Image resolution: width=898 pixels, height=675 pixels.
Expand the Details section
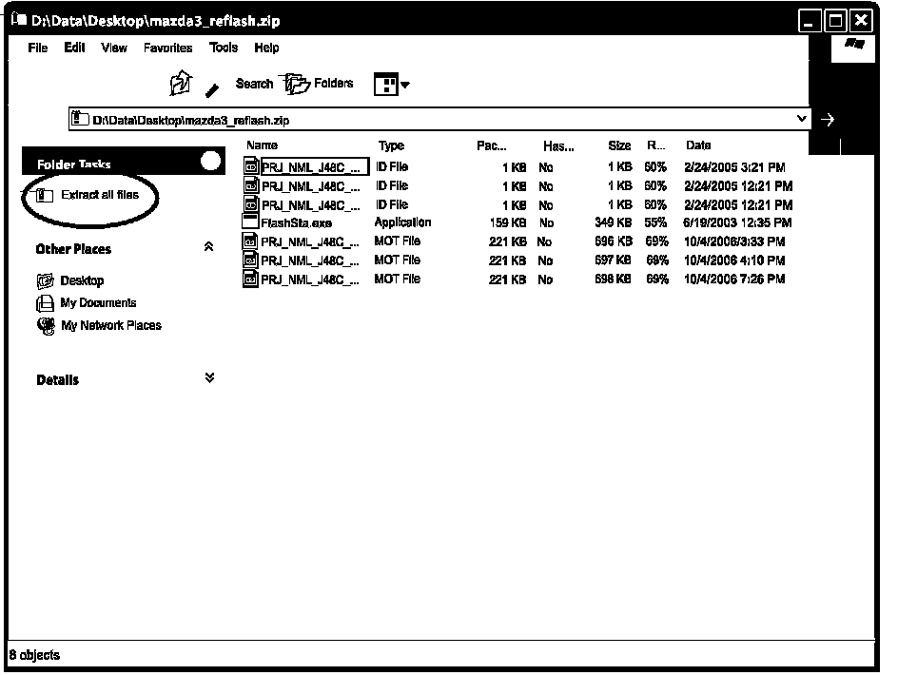click(209, 378)
